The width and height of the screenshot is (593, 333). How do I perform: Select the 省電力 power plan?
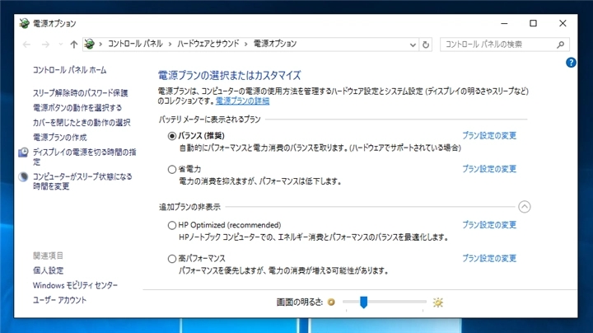[172, 169]
